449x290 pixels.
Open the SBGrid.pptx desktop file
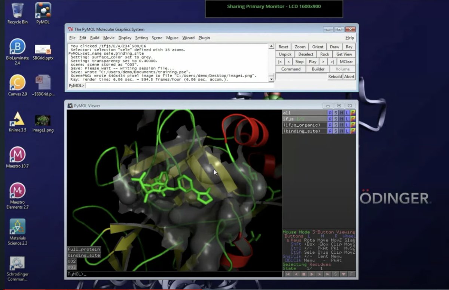[x=43, y=52]
